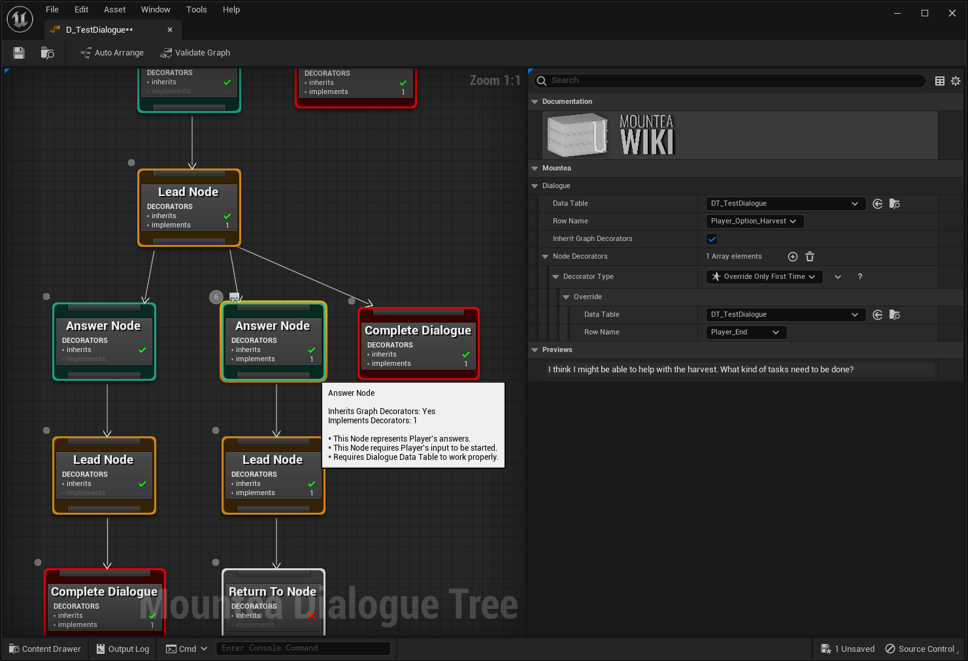
Task: Click the Save asset floppy disk icon
Action: pos(19,53)
